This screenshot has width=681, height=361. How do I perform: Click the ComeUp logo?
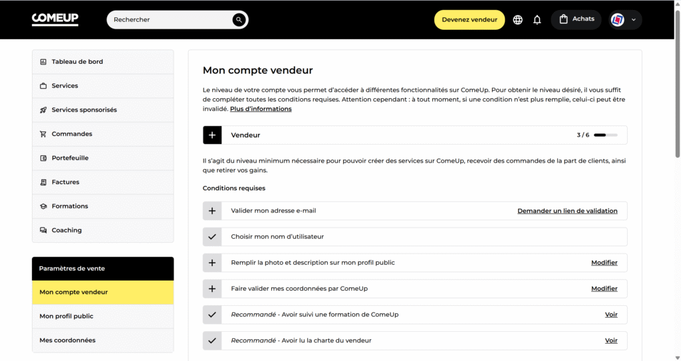click(55, 19)
